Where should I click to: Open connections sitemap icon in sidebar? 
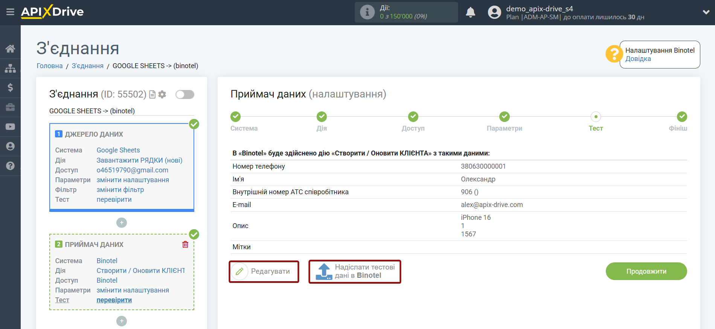(x=10, y=68)
